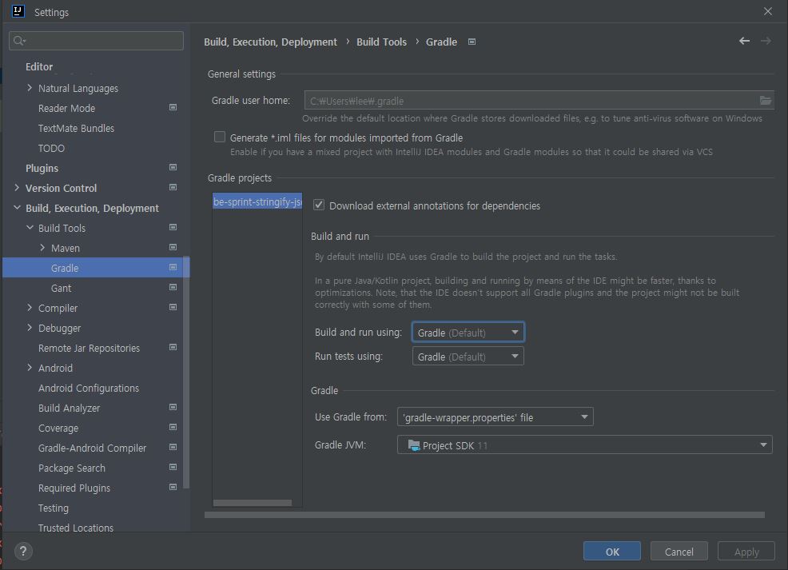This screenshot has height=570, width=788.
Task: Expand the Maven node
Action: click(x=42, y=248)
